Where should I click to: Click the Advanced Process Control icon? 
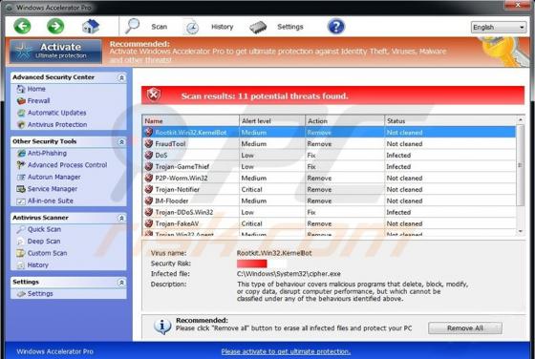point(21,165)
